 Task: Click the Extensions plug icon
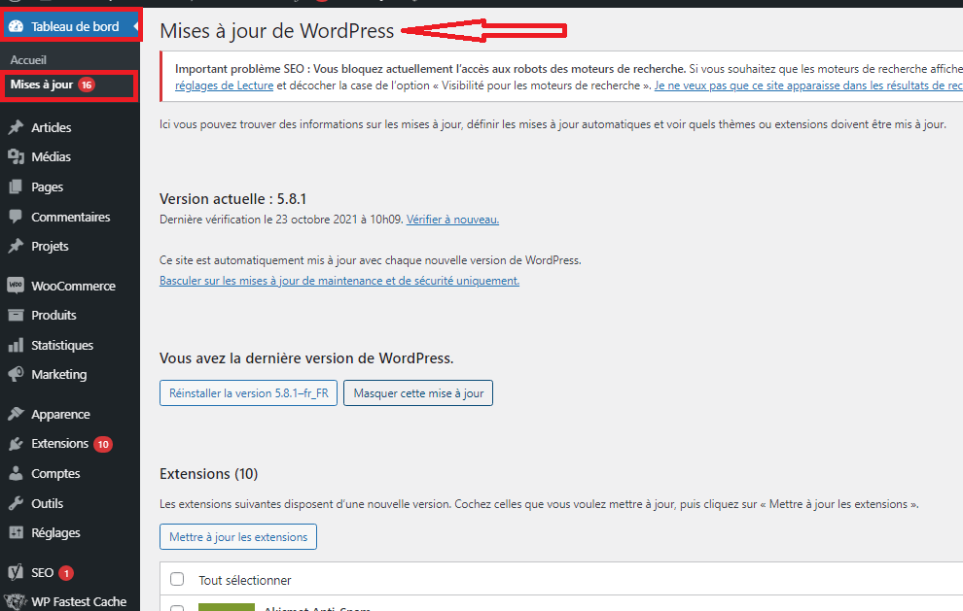pos(16,444)
